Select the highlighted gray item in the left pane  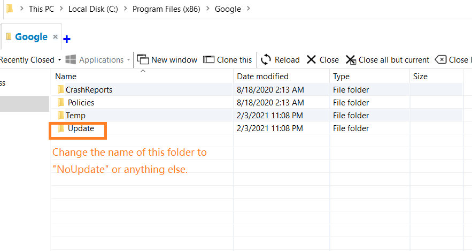25,104
